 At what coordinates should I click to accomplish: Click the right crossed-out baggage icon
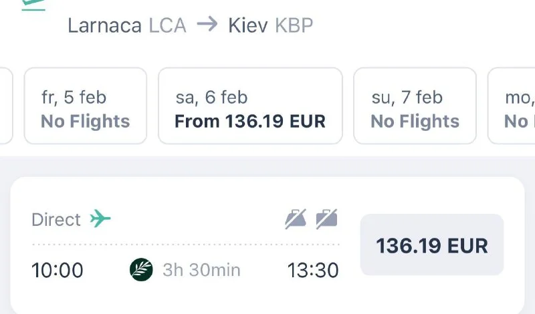[326, 218]
